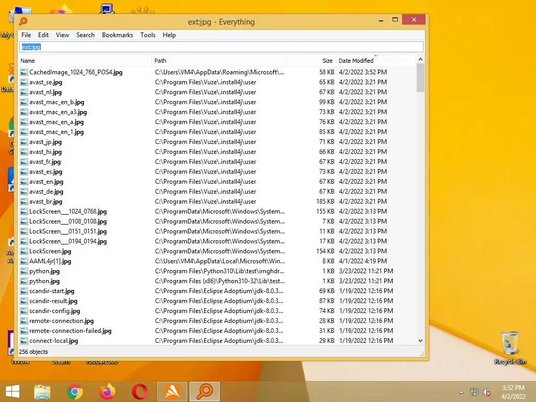Sort results by Date Modified column header
This screenshot has height=402, width=536.
[375, 61]
